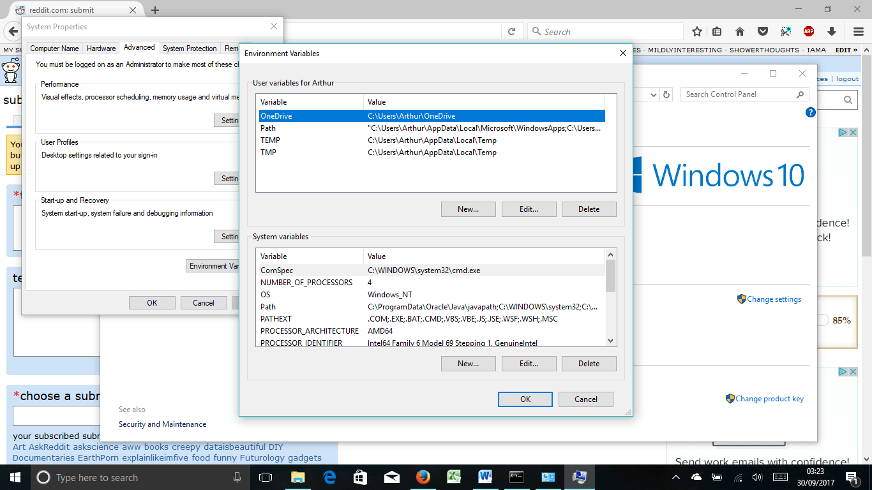The height and width of the screenshot is (490, 872).
Task: Open the Firefox downloads arrow
Action: [x=831, y=31]
